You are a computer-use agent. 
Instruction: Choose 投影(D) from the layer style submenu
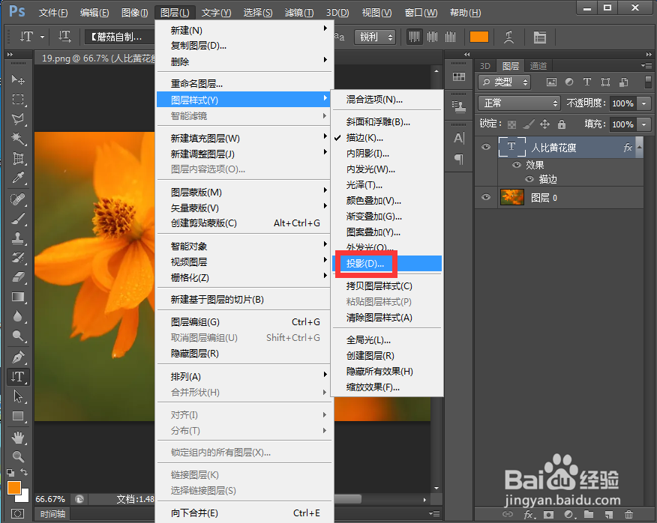[x=364, y=264]
